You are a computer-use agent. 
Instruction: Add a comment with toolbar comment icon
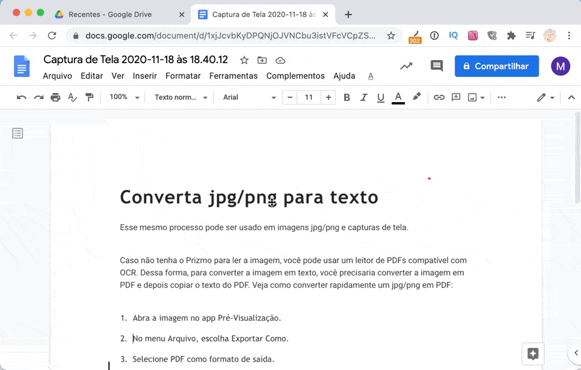point(456,97)
